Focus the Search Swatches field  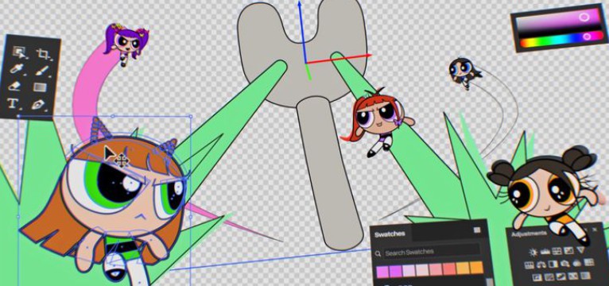point(432,252)
